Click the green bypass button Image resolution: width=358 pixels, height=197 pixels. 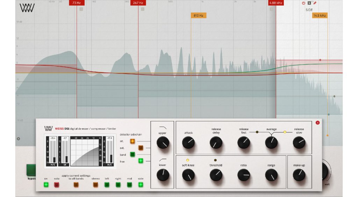(31, 170)
